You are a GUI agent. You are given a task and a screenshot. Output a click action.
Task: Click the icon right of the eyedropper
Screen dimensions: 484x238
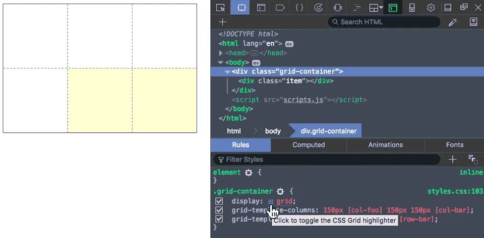pyautogui.click(x=473, y=22)
